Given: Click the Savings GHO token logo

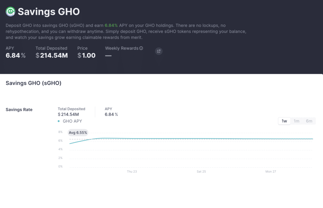Looking at the screenshot, I should [10, 12].
